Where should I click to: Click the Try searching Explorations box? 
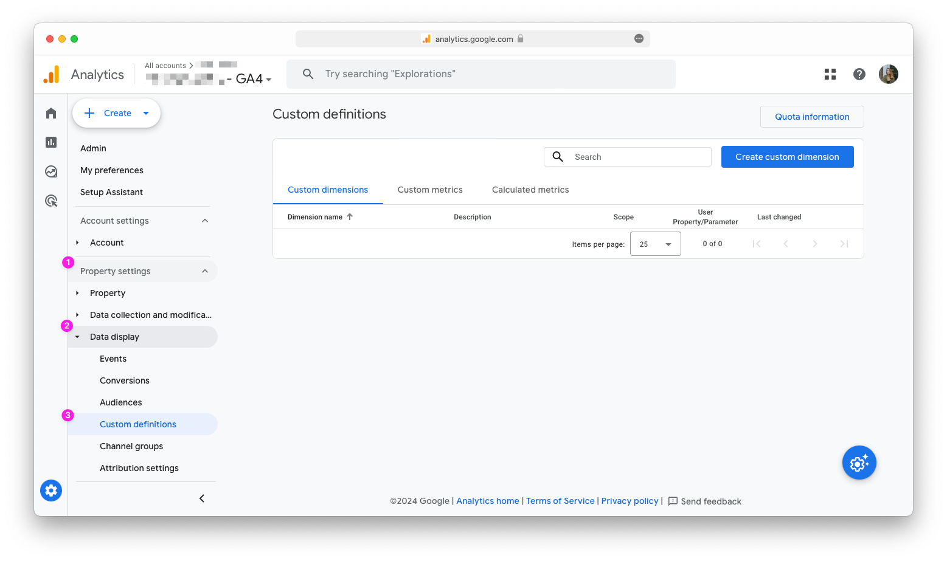[481, 74]
